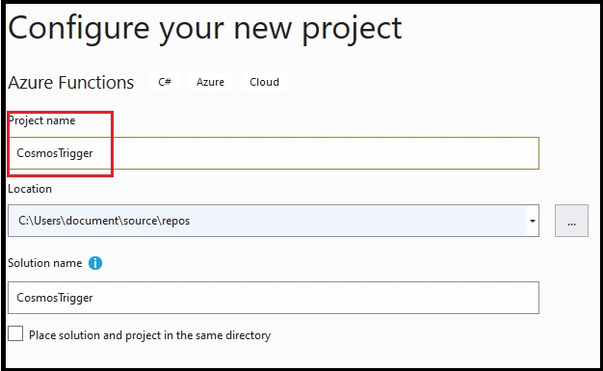Click the Cloud tag
Viewport: 603px width, 371px height.
(x=264, y=82)
